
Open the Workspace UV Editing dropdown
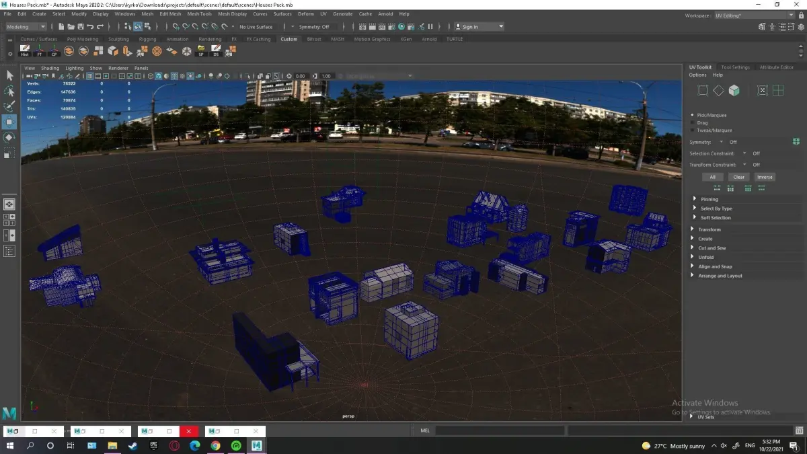click(754, 15)
